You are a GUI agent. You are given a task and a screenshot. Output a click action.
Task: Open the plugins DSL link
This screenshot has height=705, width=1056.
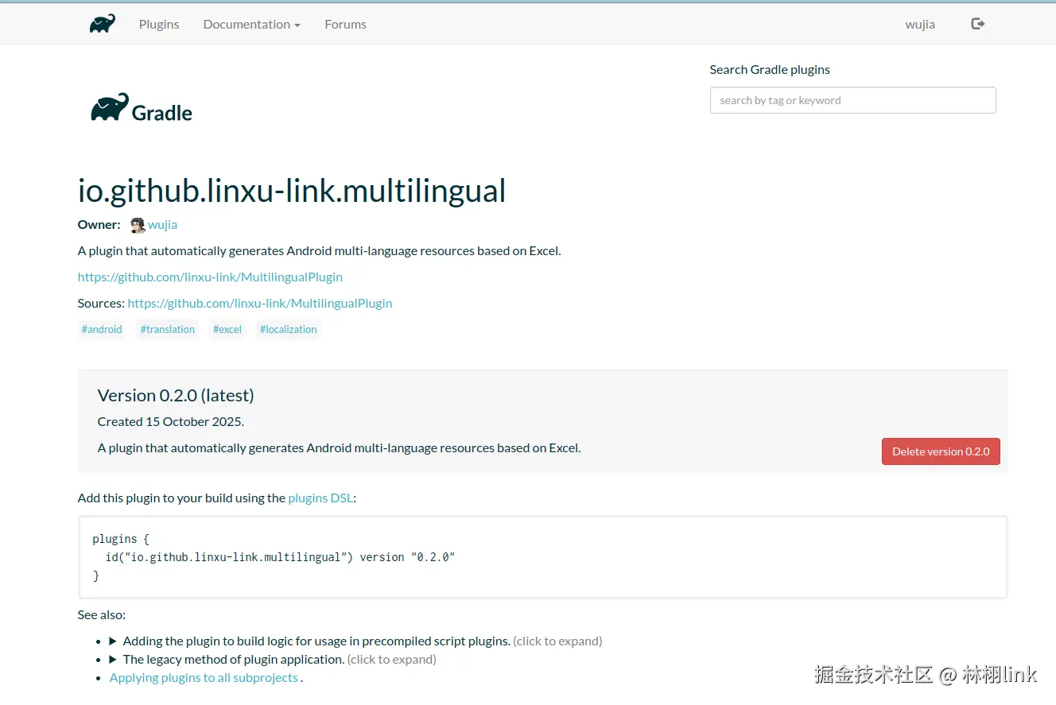(x=320, y=498)
